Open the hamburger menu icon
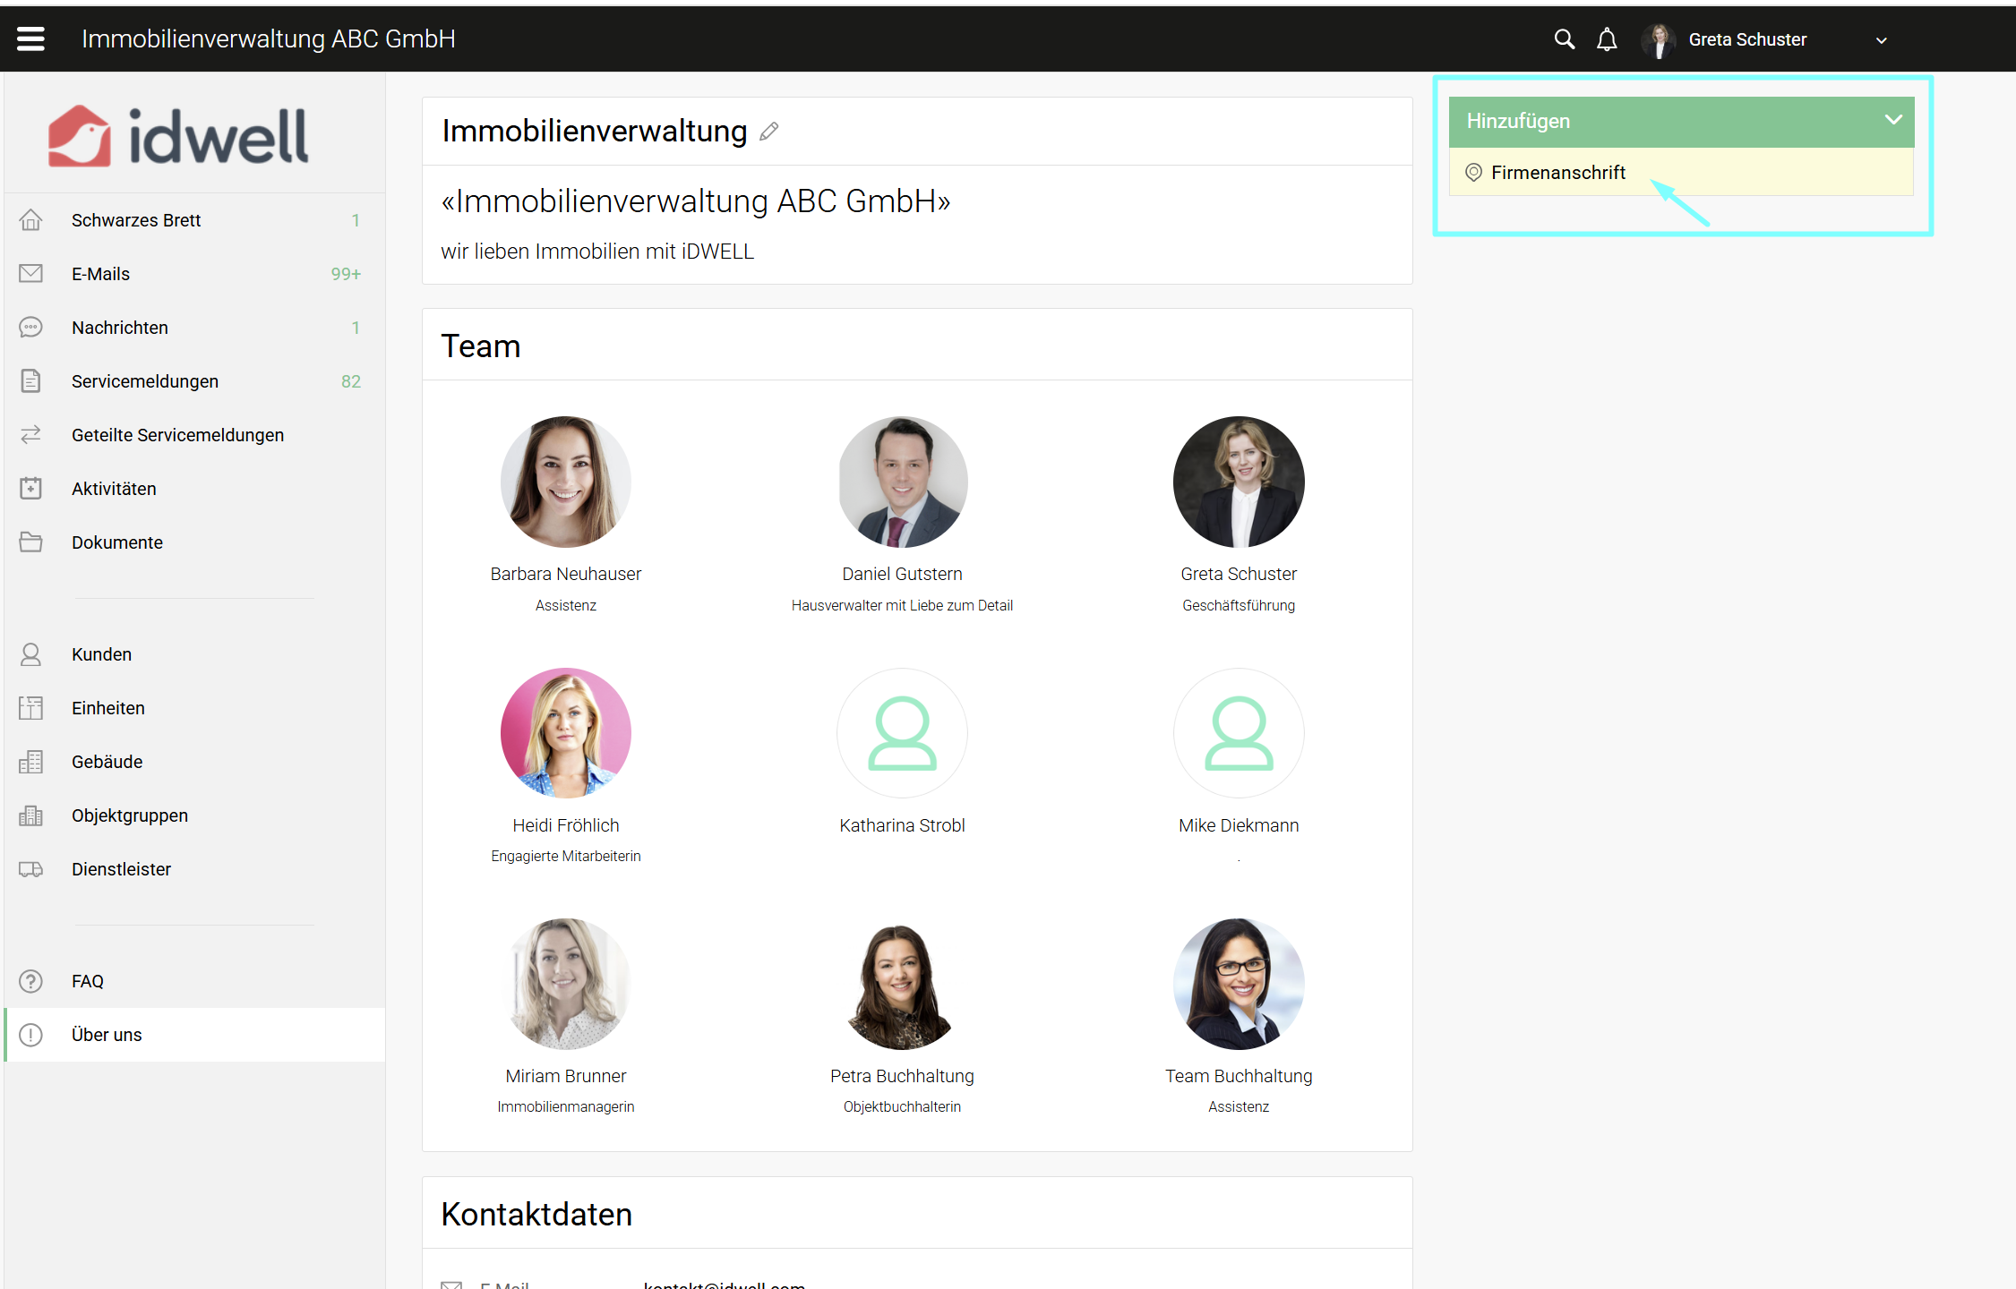Viewport: 2016px width, 1289px height. pyautogui.click(x=30, y=38)
